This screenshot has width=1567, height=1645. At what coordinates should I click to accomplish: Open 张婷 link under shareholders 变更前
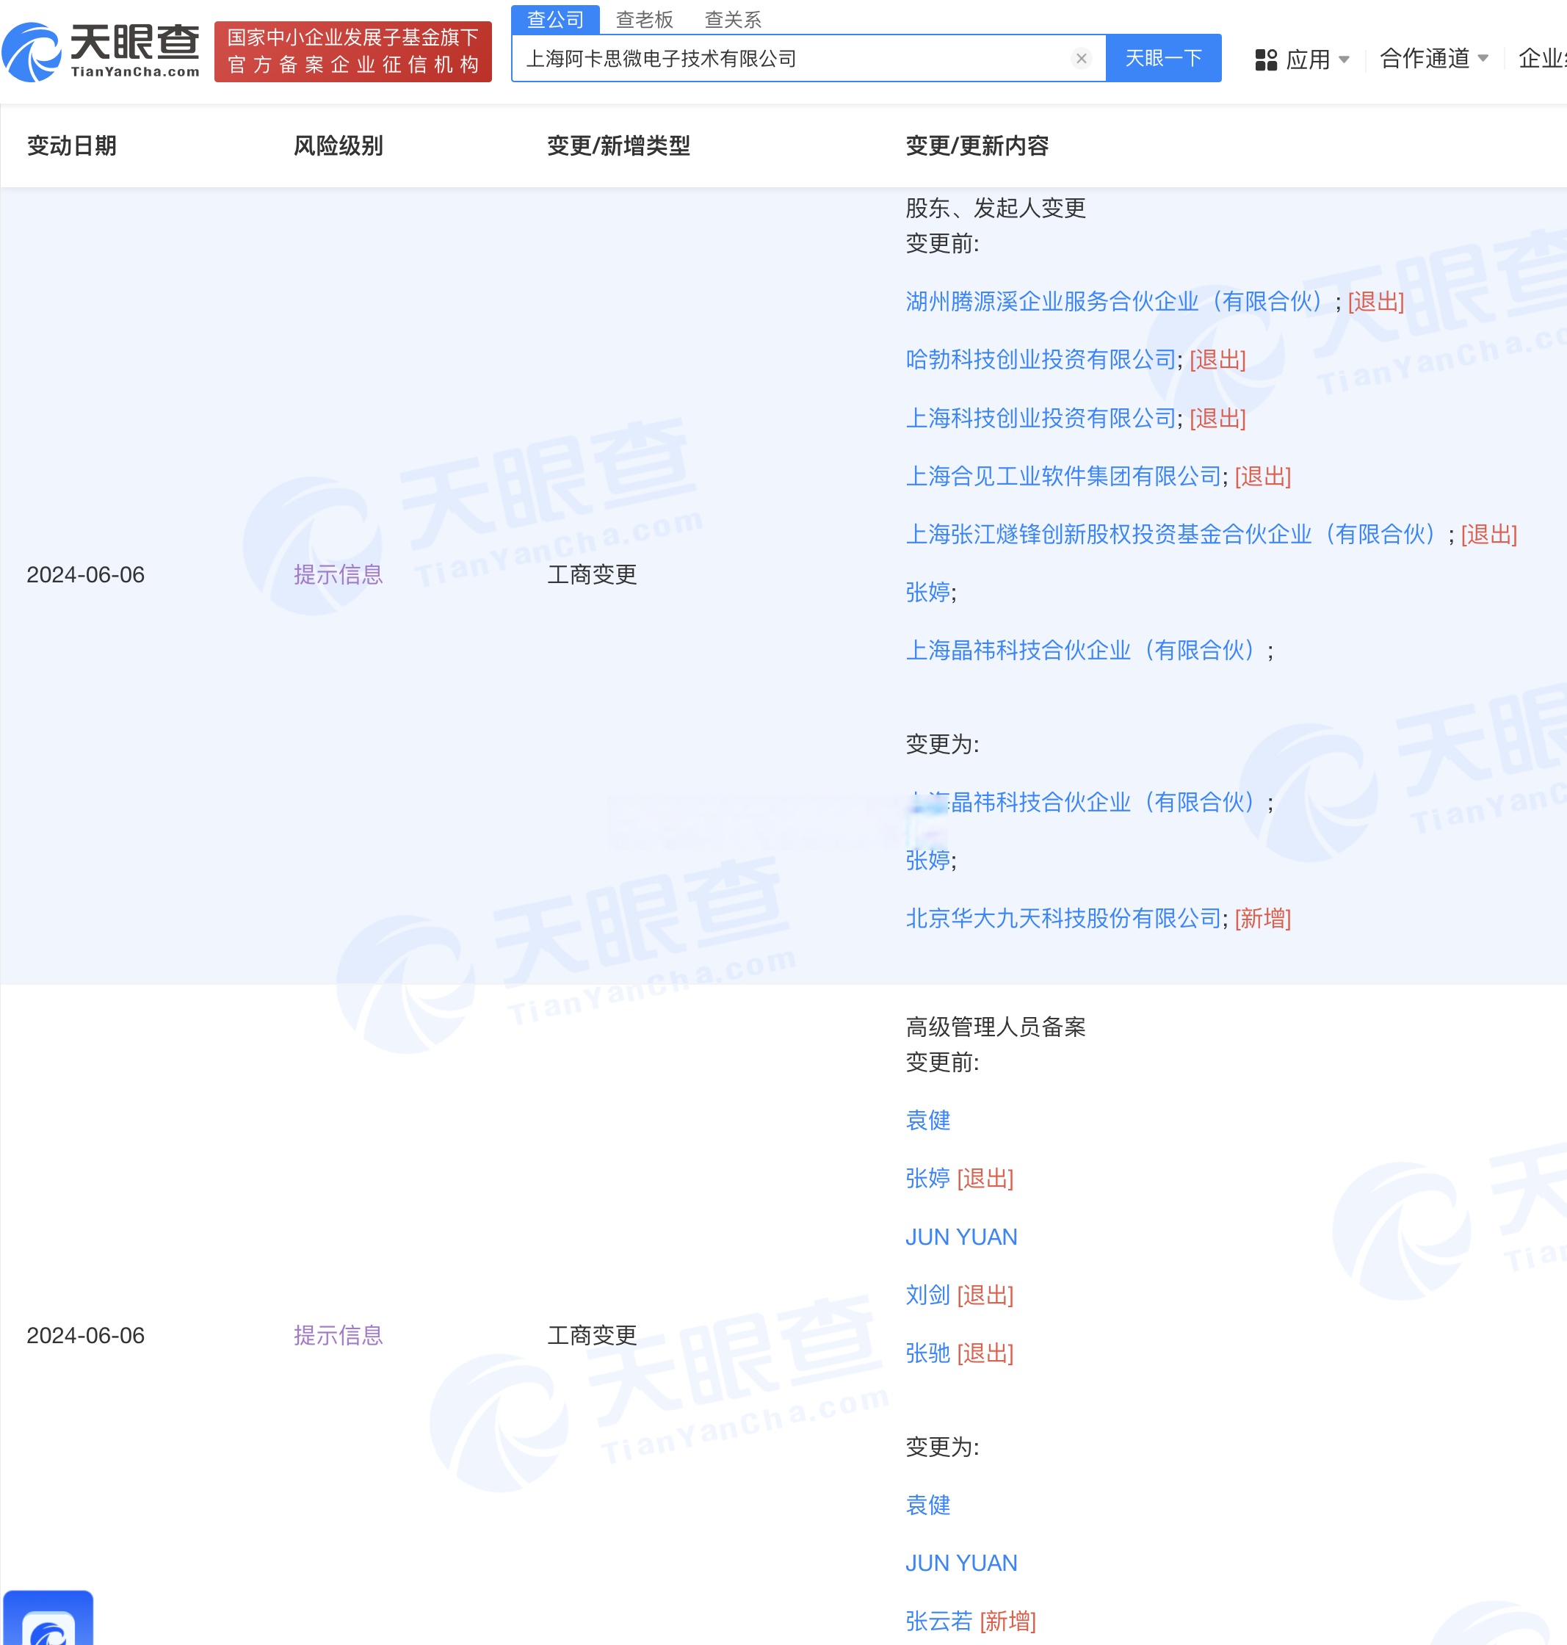(x=928, y=593)
